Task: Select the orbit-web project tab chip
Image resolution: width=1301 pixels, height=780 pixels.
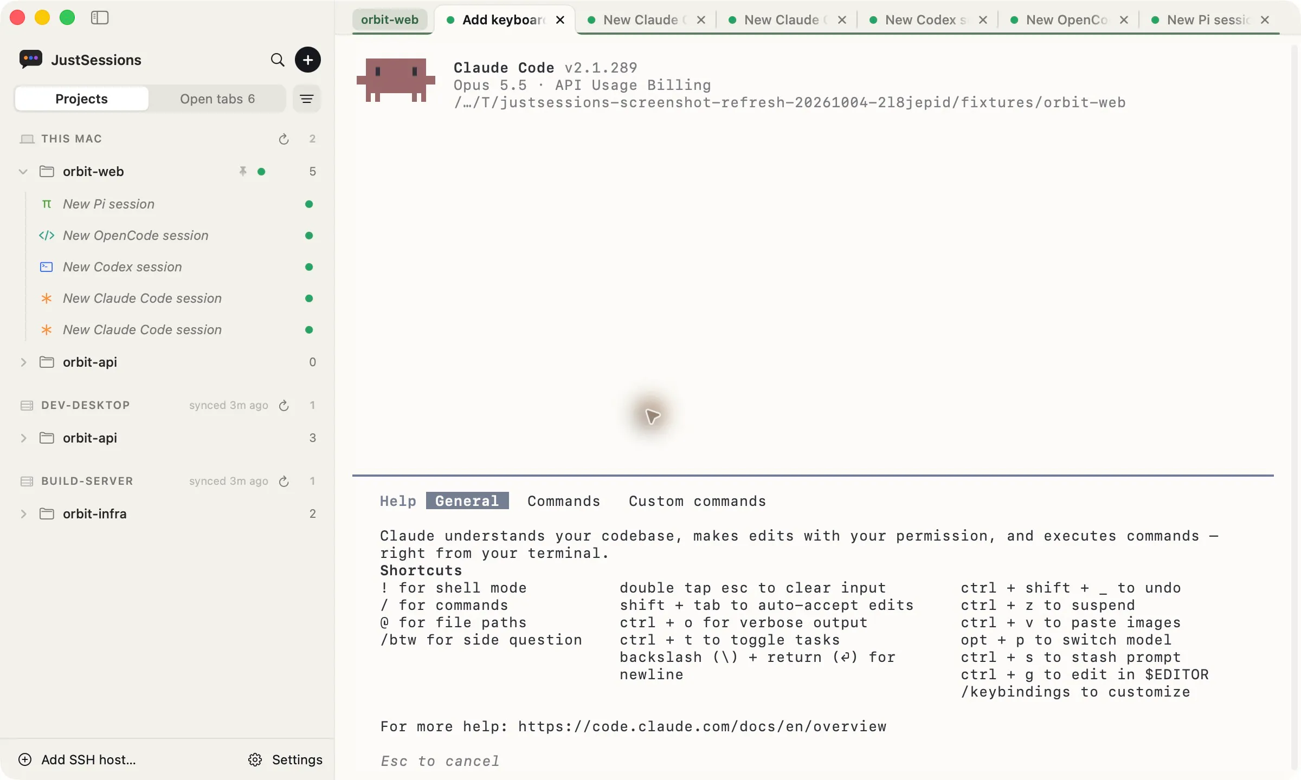Action: pos(390,20)
